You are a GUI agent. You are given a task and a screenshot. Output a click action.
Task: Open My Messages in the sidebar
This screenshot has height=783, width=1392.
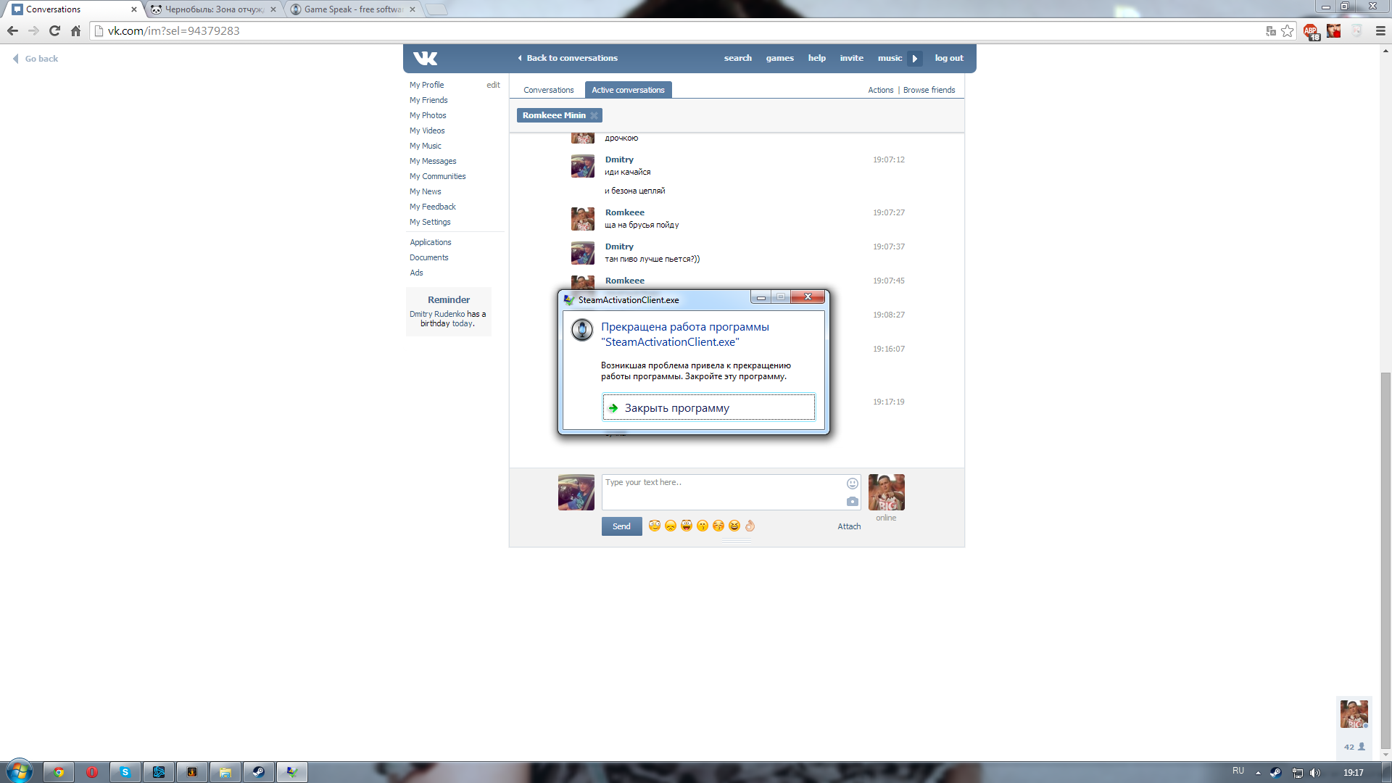433,161
